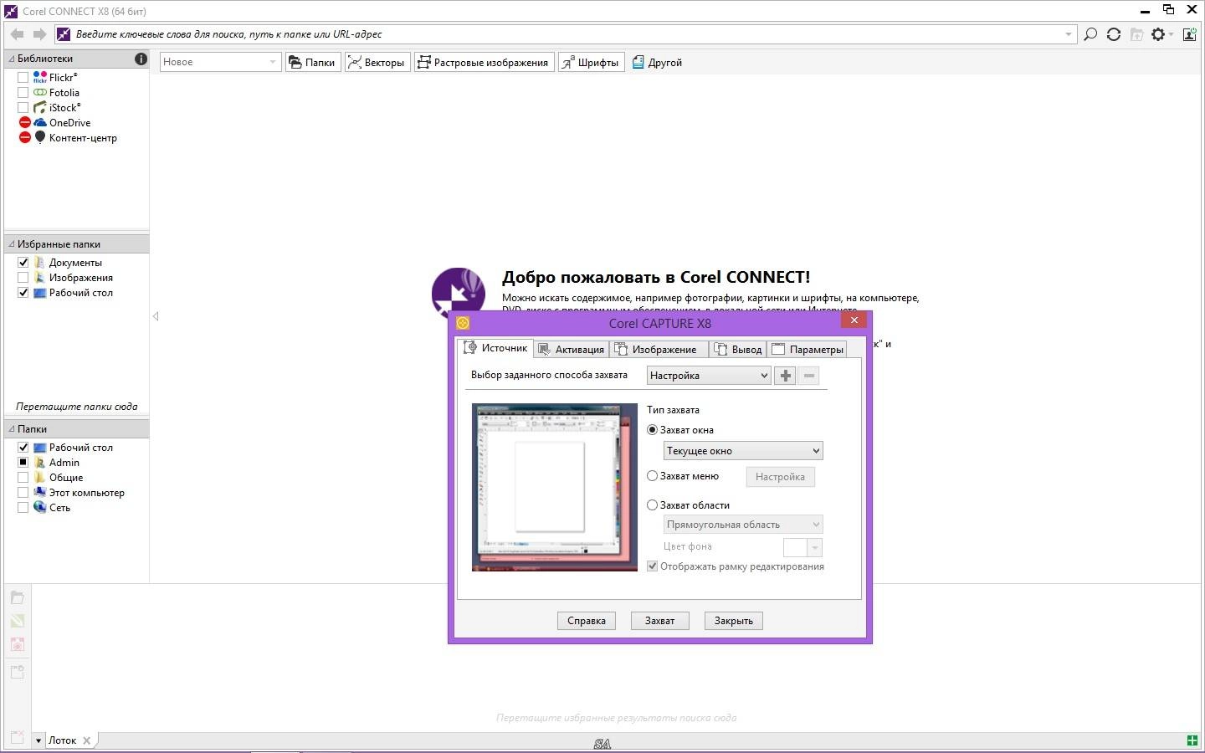Toggle the Flickr library checkbox
This screenshot has height=753, width=1205.
coord(23,77)
